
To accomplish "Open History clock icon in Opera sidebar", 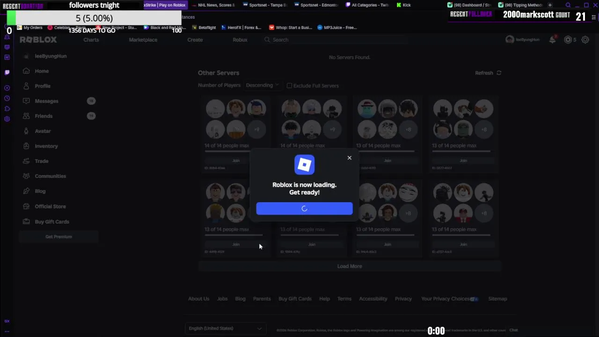I will point(7,98).
